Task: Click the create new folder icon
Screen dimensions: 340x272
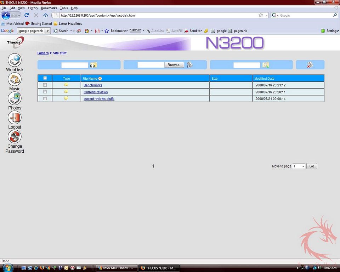Action: click(x=93, y=65)
